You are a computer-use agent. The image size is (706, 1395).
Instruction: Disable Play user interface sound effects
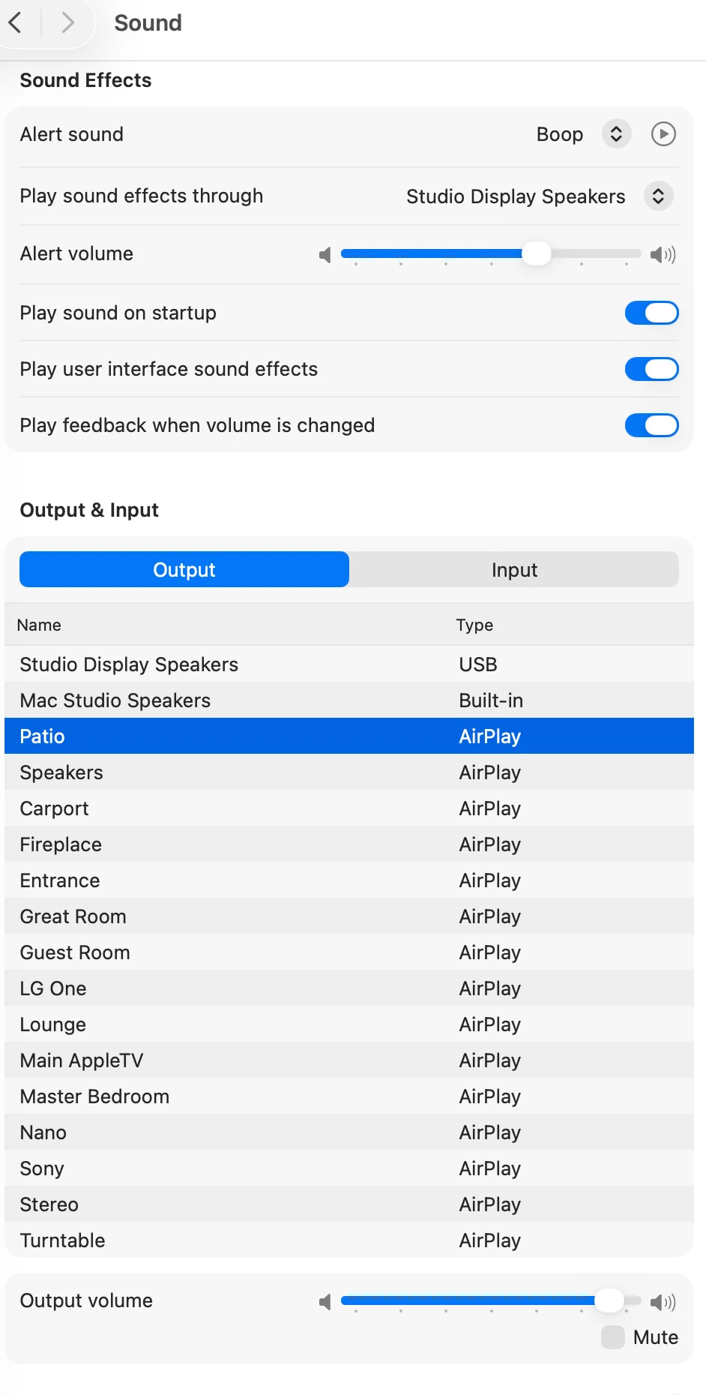pyautogui.click(x=651, y=369)
